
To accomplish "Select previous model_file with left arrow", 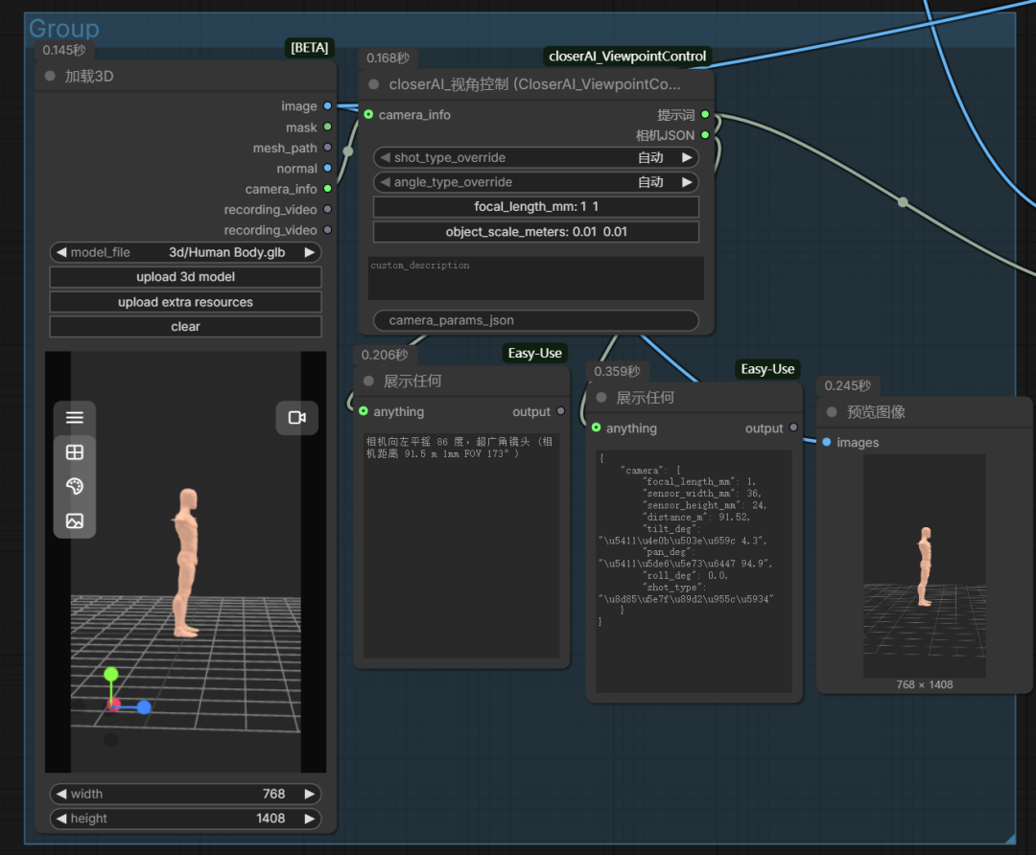I will (x=60, y=252).
